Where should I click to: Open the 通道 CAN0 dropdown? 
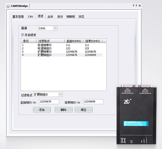(55, 28)
